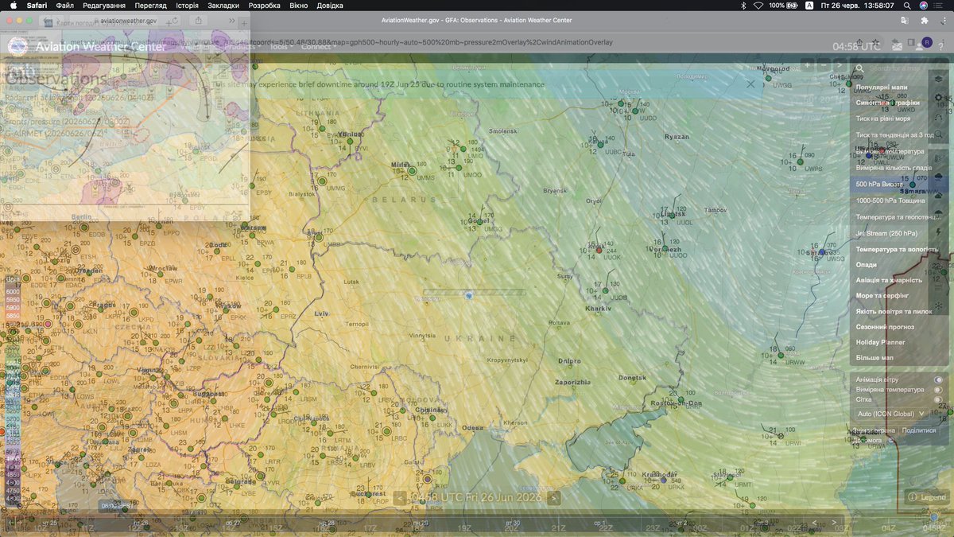Image resolution: width=954 pixels, height=537 pixels.
Task: Open the Довідка menu
Action: pyautogui.click(x=330, y=6)
